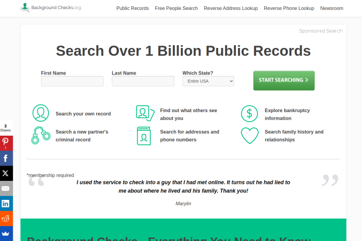362x241 pixels.
Task: Share page on Pinterest
Action: click(x=6, y=143)
